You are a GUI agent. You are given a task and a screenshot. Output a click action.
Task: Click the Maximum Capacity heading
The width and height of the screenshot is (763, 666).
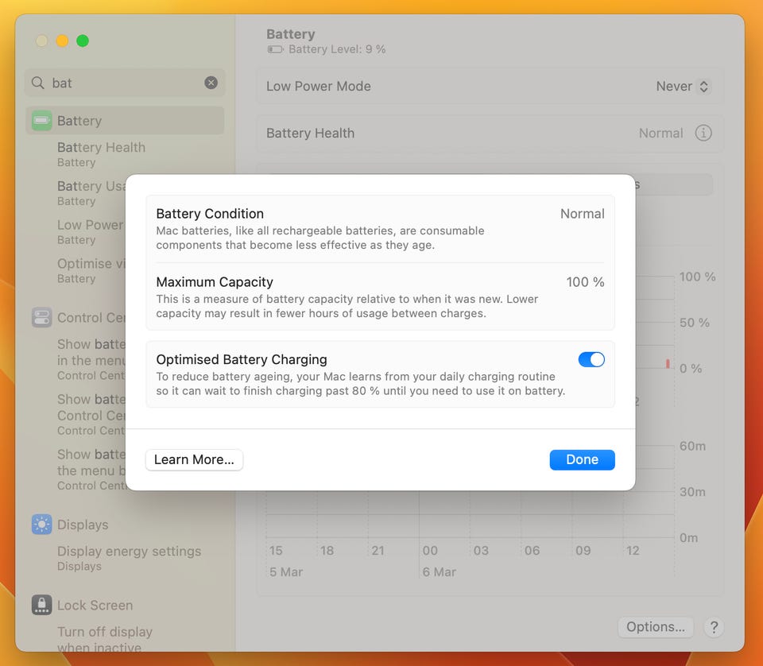coord(215,282)
